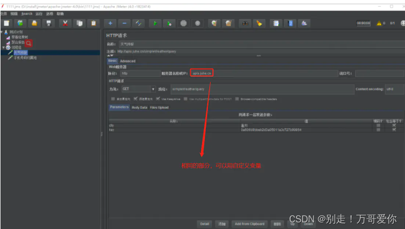The height and width of the screenshot is (229, 405).
Task: Open the GET method dropdown
Action: [153, 89]
